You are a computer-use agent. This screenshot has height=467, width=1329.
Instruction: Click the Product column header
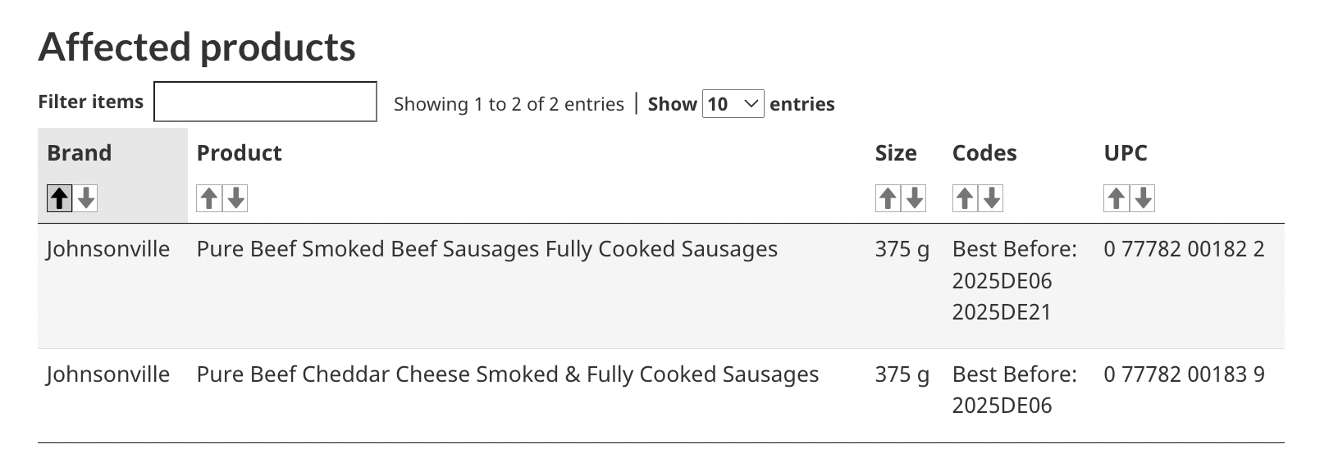tap(239, 153)
